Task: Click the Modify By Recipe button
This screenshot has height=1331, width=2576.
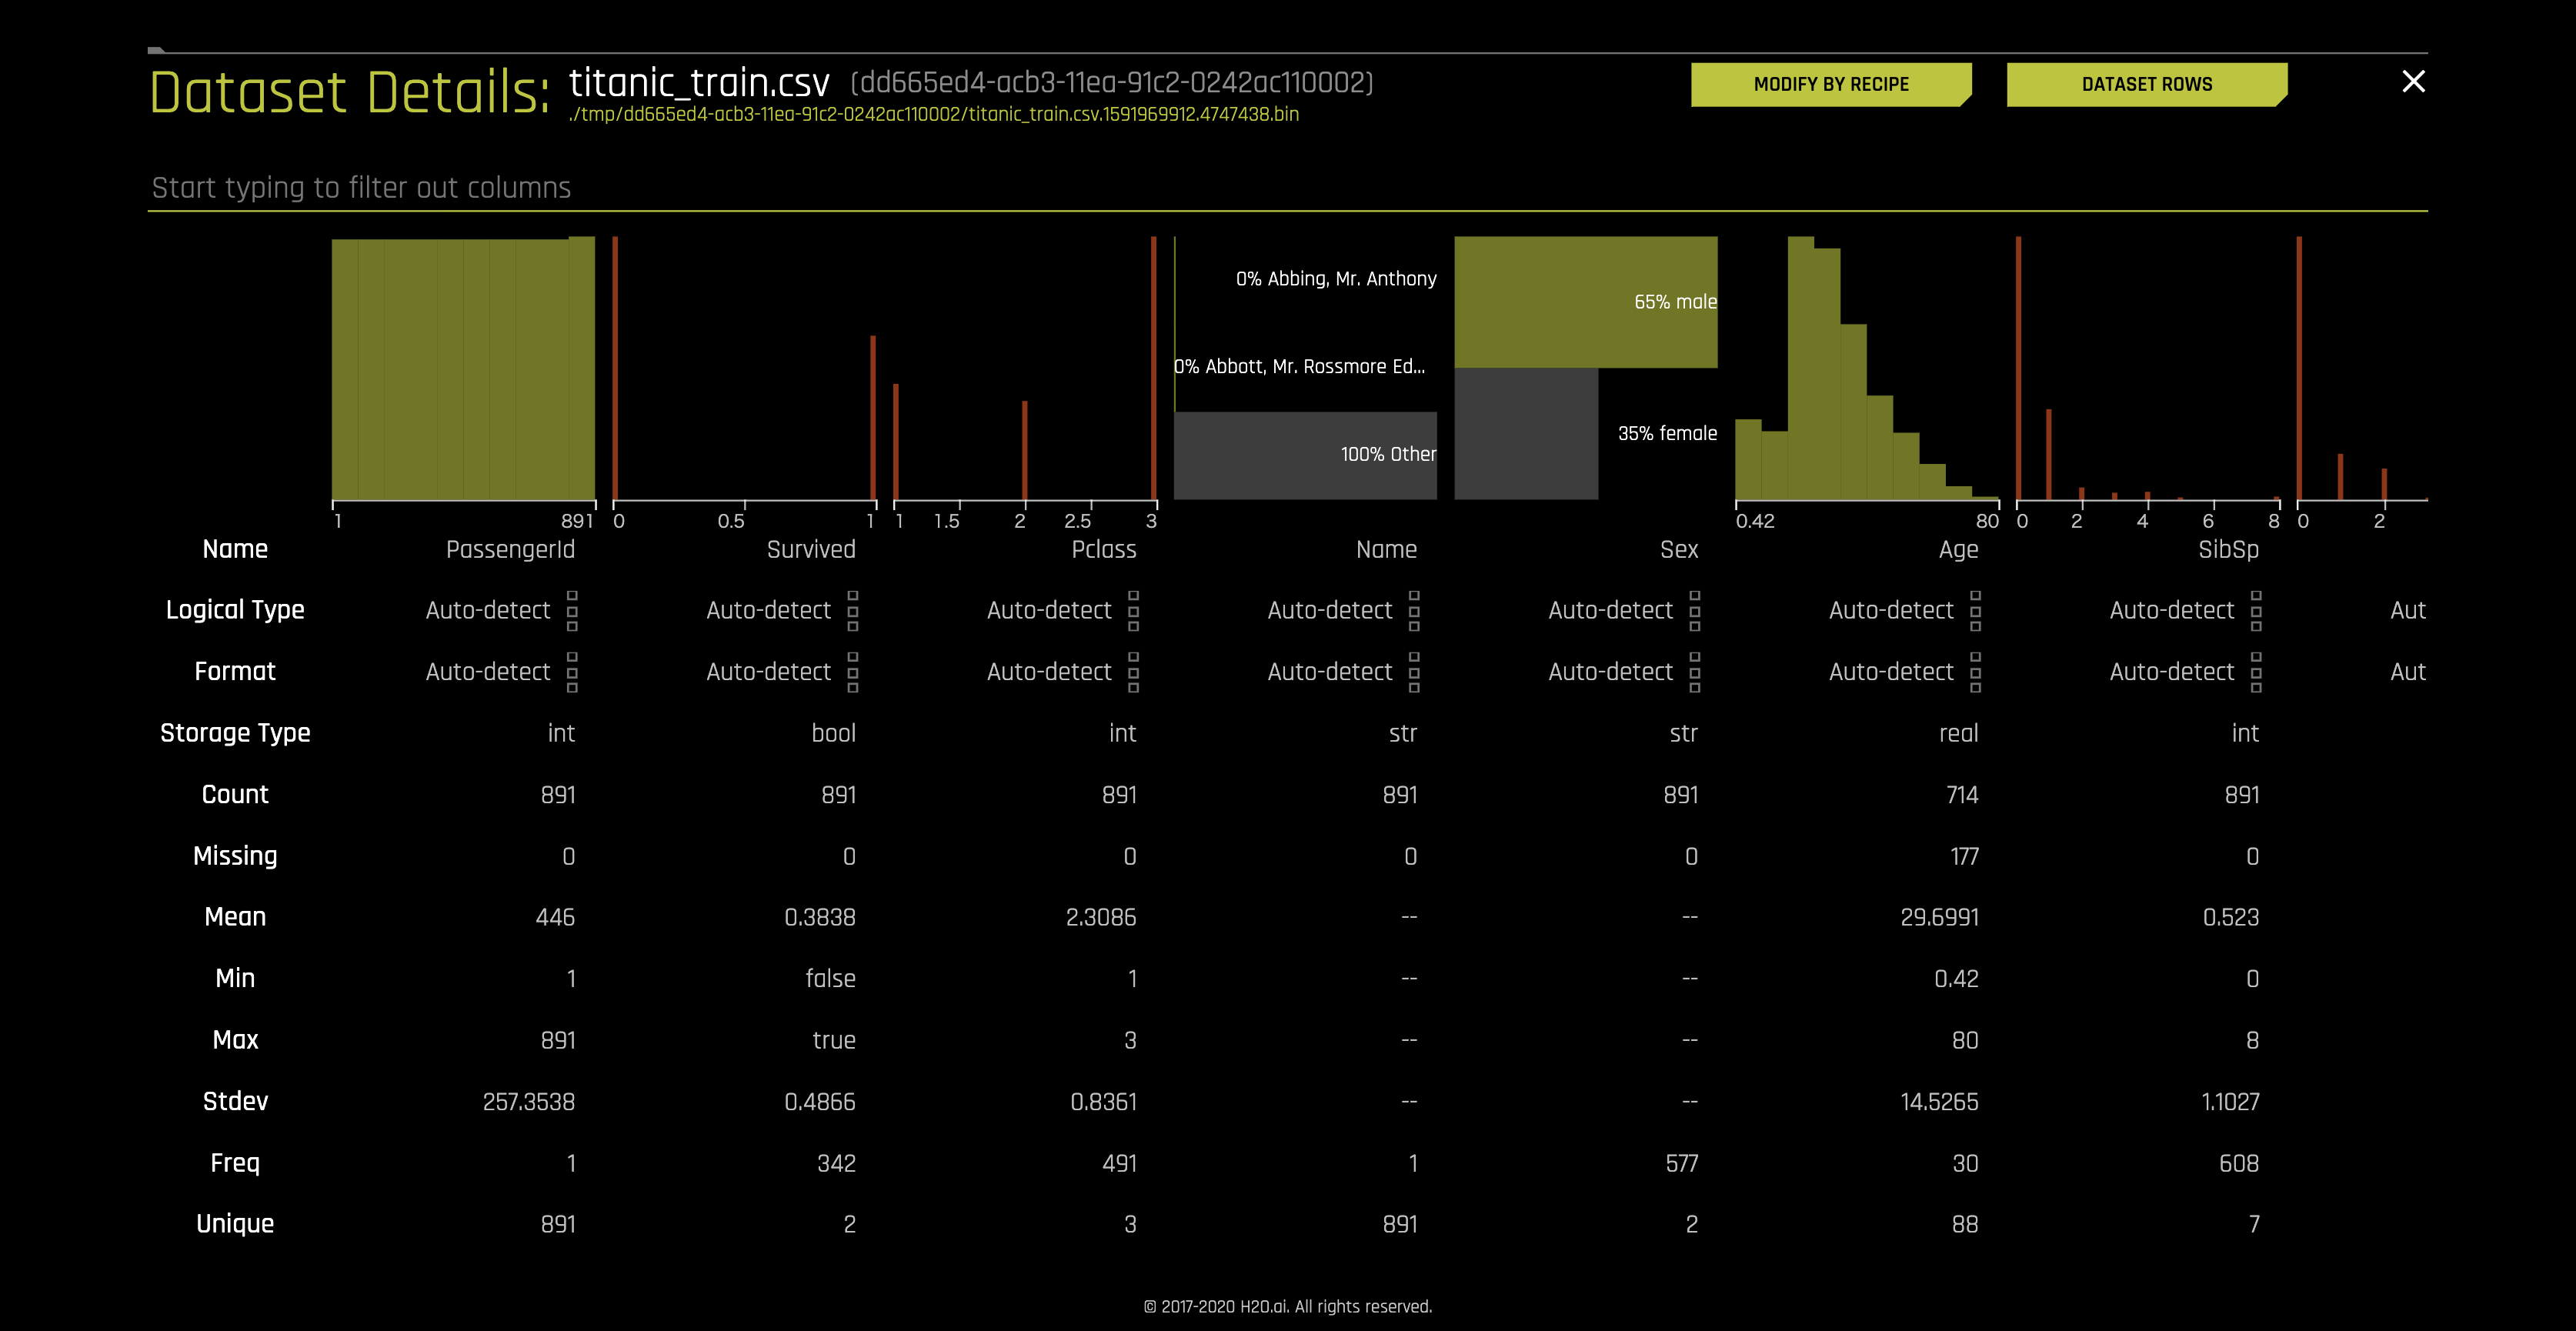Action: (x=1830, y=84)
